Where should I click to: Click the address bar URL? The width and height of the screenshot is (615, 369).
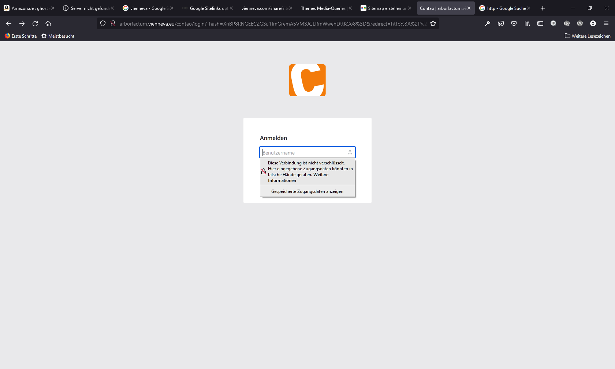coord(273,24)
